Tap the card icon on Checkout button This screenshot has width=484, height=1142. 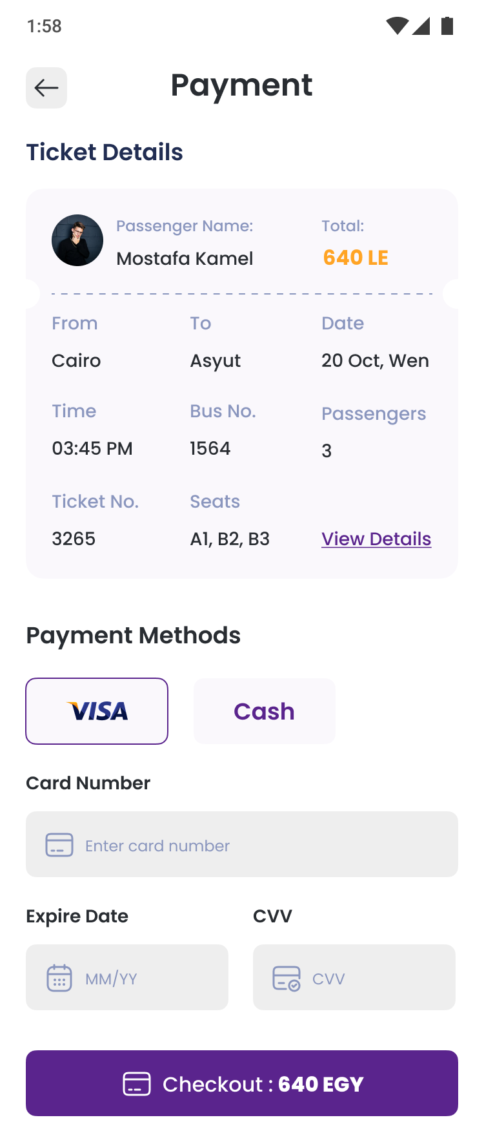(137, 1084)
